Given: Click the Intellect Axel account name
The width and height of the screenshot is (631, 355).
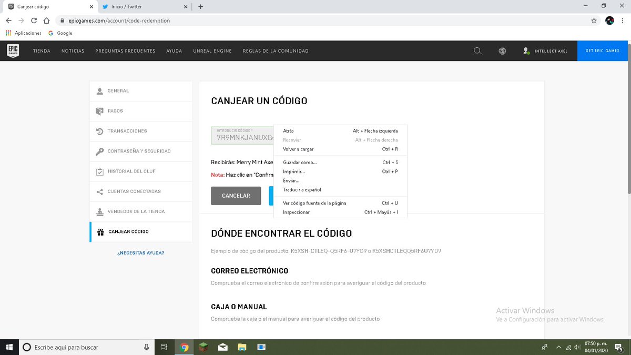Looking at the screenshot, I should coord(551,51).
